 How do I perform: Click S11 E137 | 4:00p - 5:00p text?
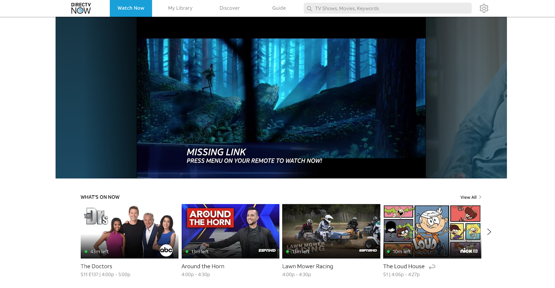coord(105,274)
